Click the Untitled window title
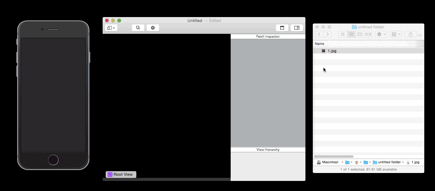Screen dimensions: 435x191 (195, 21)
